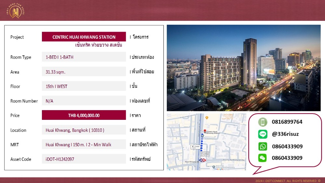This screenshot has height=183, width=325.
Task: Click the WeChat icon
Action: click(263, 158)
